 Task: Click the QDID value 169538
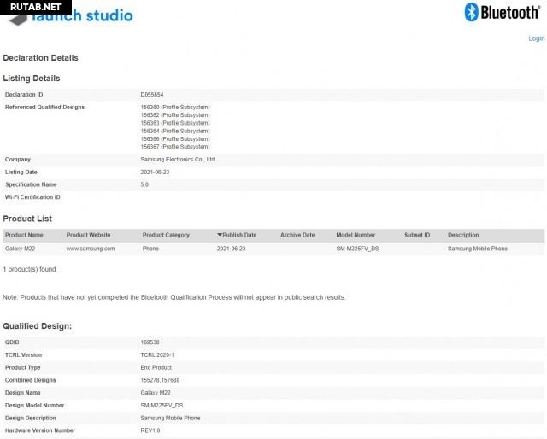pyautogui.click(x=150, y=342)
